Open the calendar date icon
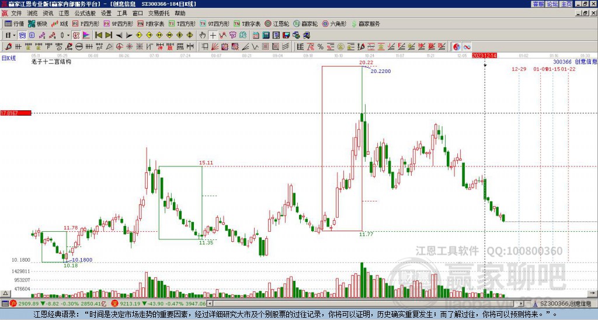This screenshot has height=320, width=598. pos(256,36)
